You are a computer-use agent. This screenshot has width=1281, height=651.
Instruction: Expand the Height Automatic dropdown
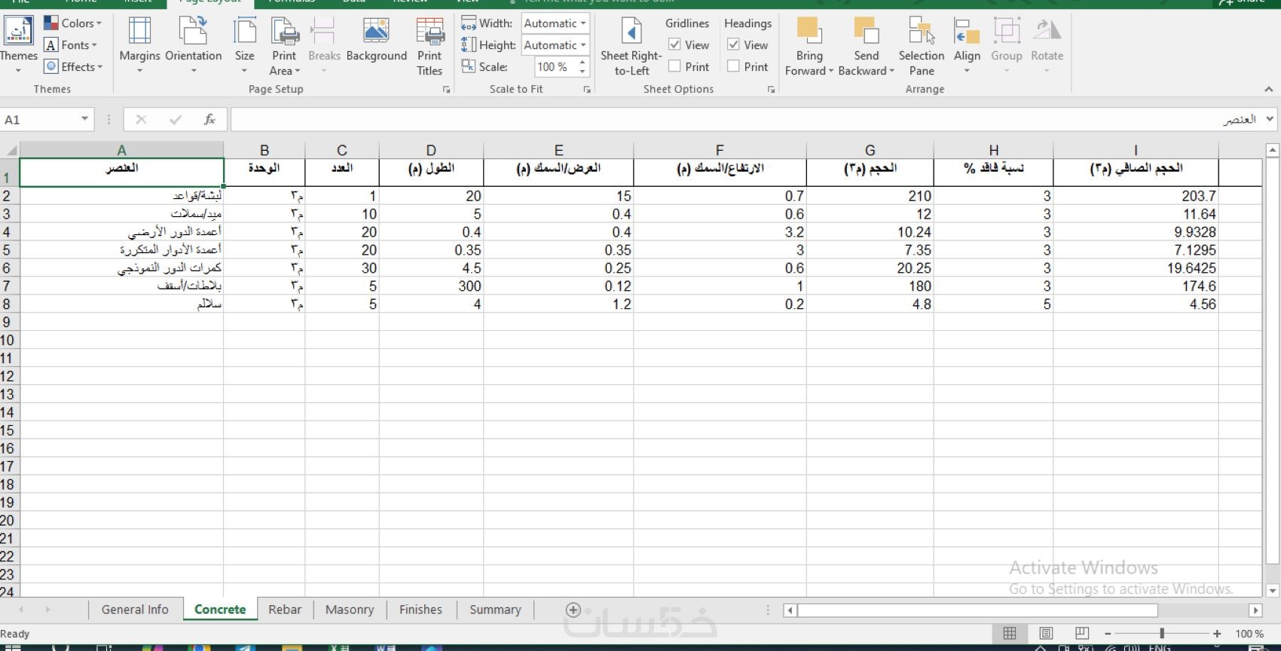point(555,45)
